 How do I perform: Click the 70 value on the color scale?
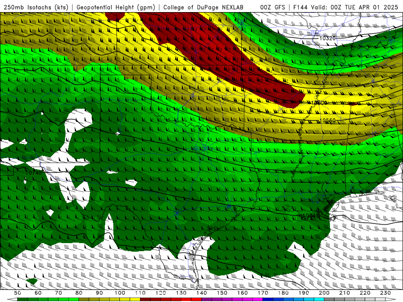(58, 293)
